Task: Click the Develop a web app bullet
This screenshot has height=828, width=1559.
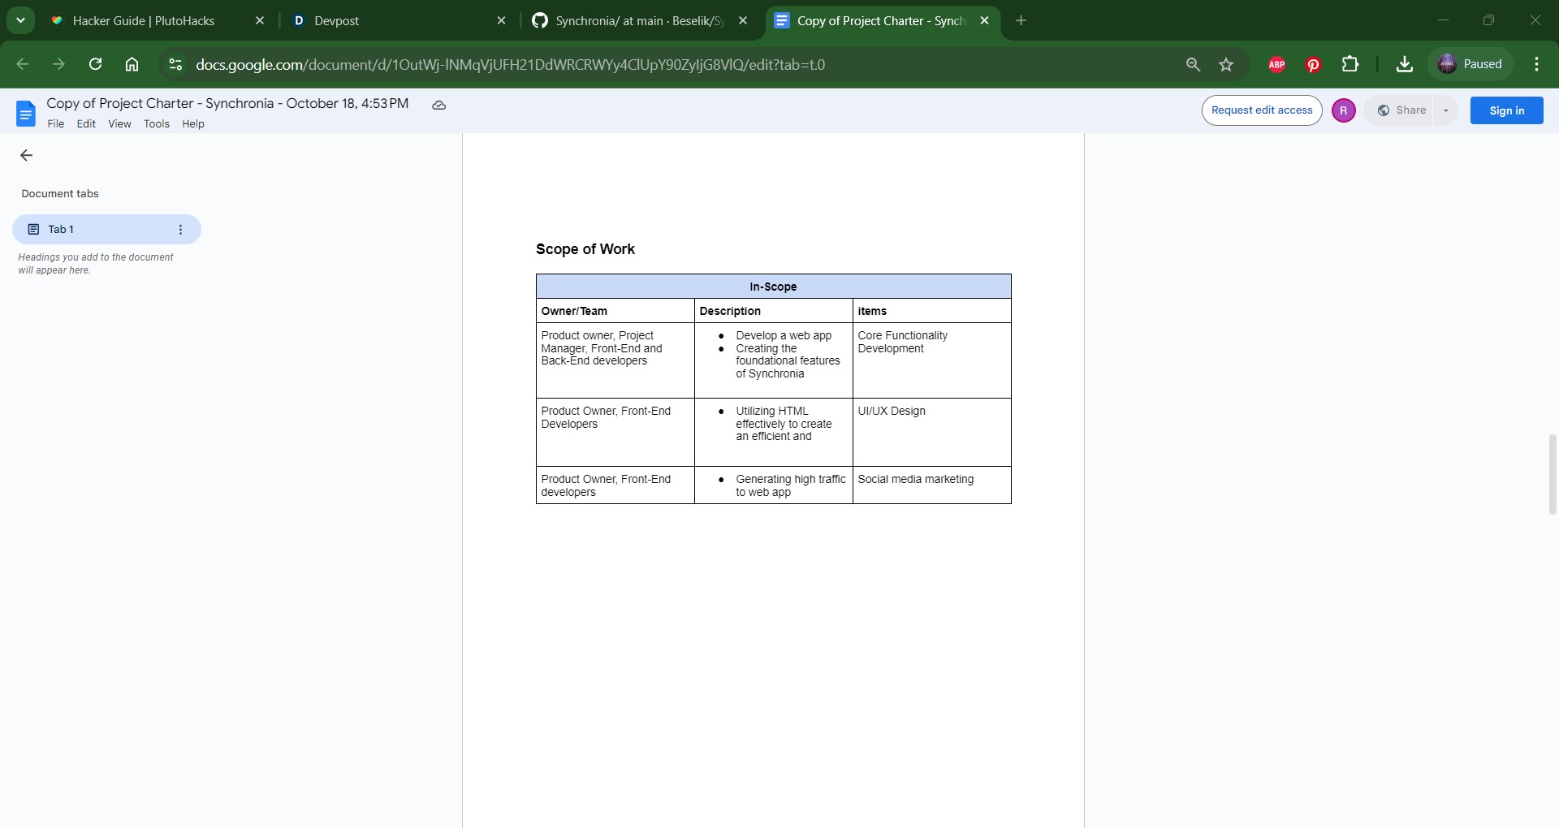Action: 784,335
